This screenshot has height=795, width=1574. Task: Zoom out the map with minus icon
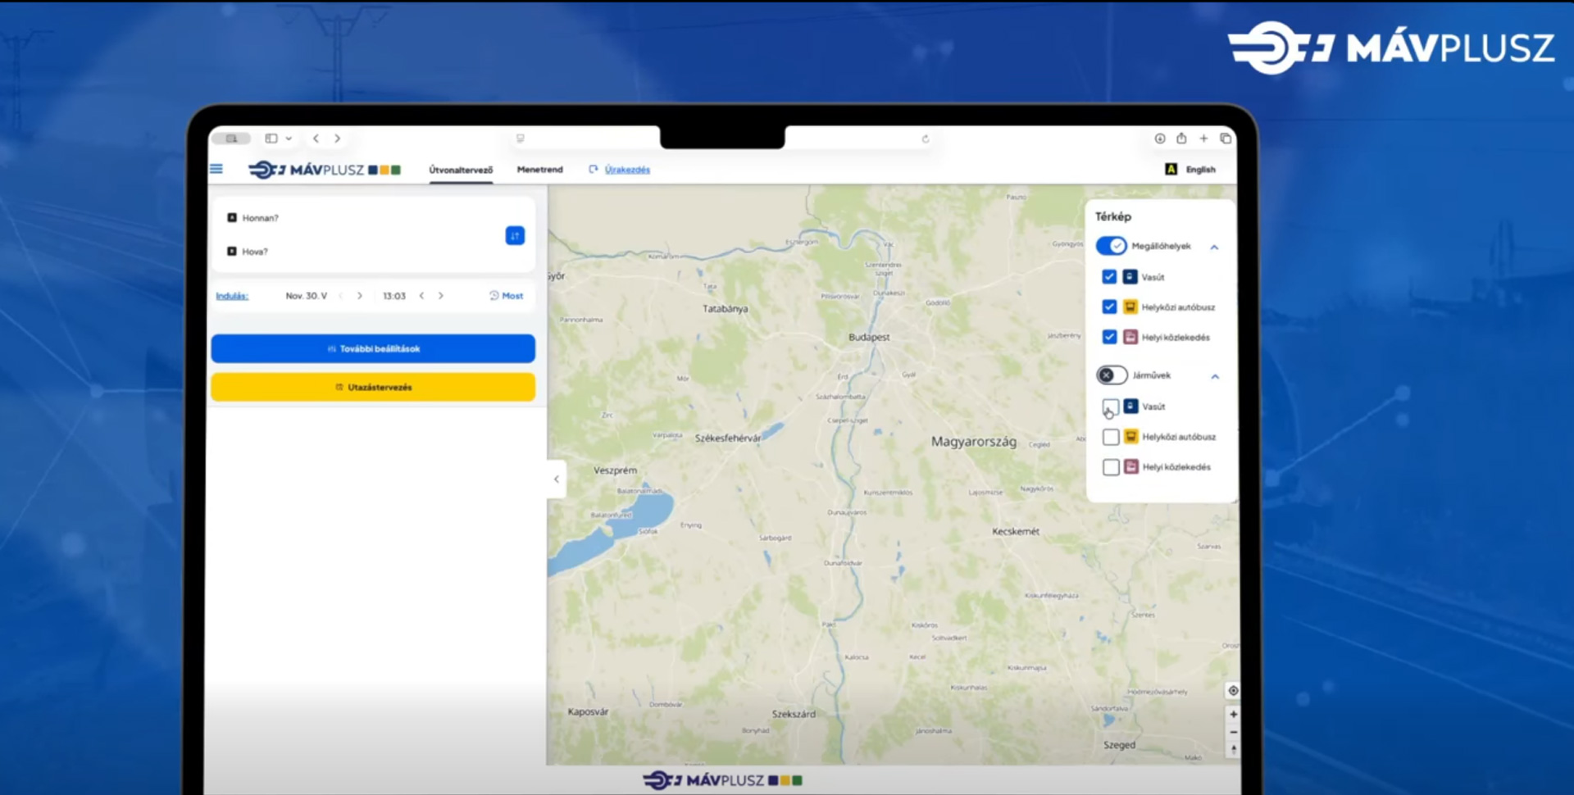click(1233, 732)
